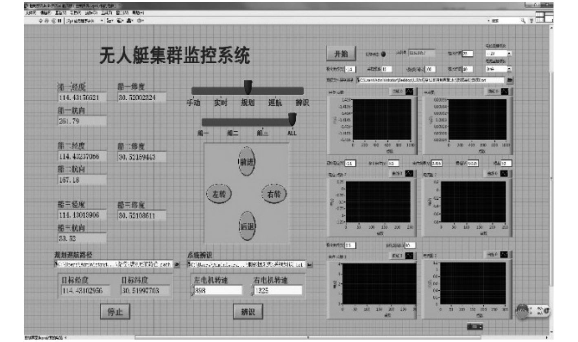Expand the upper top-right combo box arrow

point(509,53)
